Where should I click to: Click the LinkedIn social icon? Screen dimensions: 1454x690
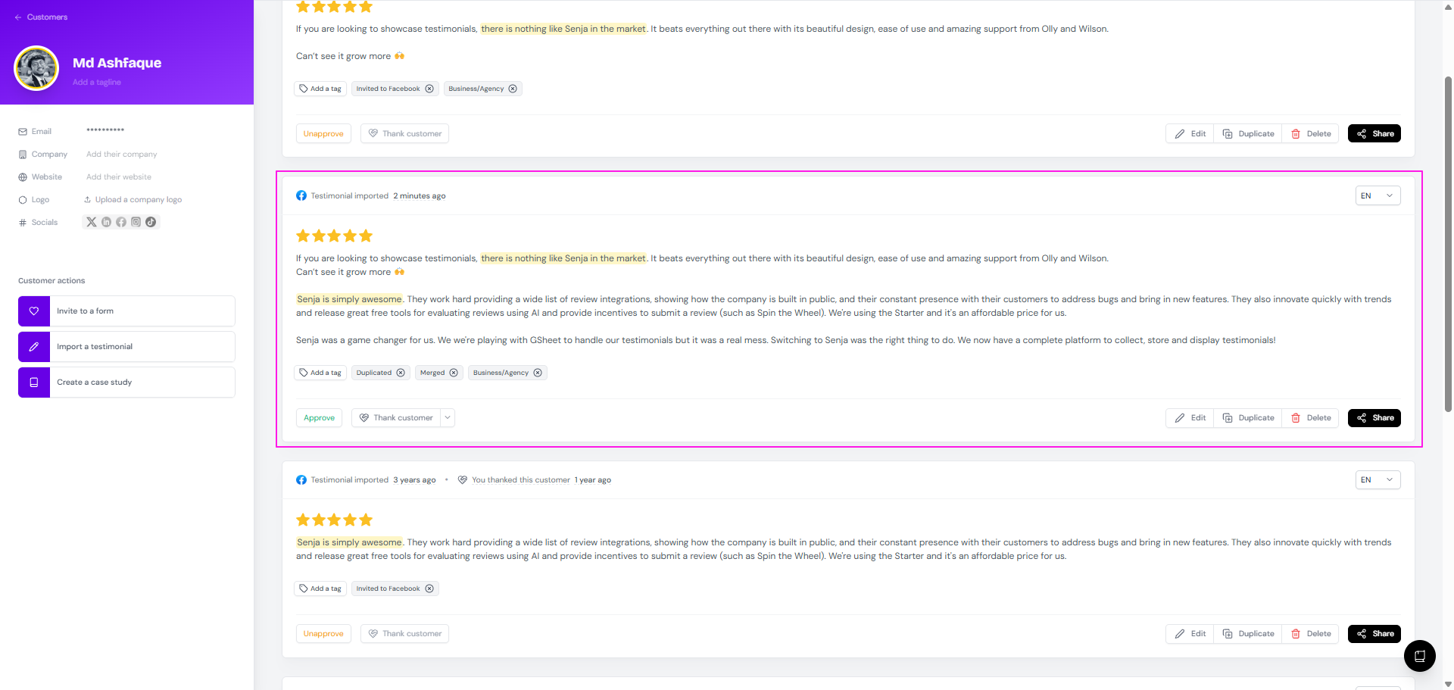[106, 222]
